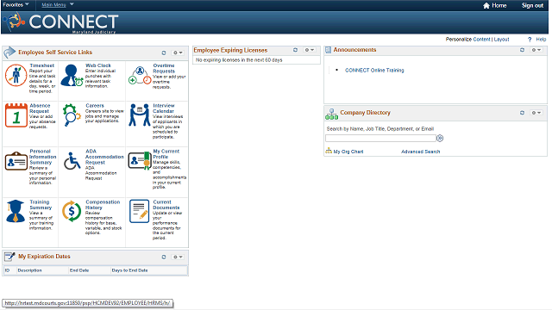The image size is (552, 310).
Task: Click the Help question mark icon
Action: 530,40
